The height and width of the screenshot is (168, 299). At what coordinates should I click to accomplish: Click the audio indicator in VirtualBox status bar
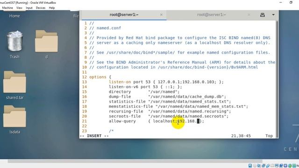pyautogui.click(x=259, y=166)
